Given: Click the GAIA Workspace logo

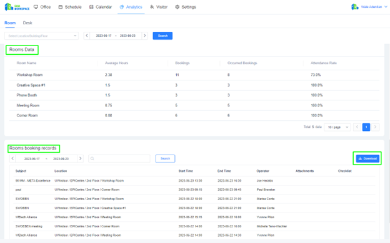Looking at the screenshot, I should pos(17,7).
